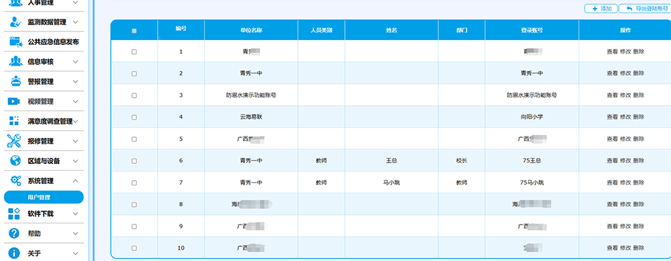Expand 视频管理 with its chevron

pyautogui.click(x=76, y=102)
